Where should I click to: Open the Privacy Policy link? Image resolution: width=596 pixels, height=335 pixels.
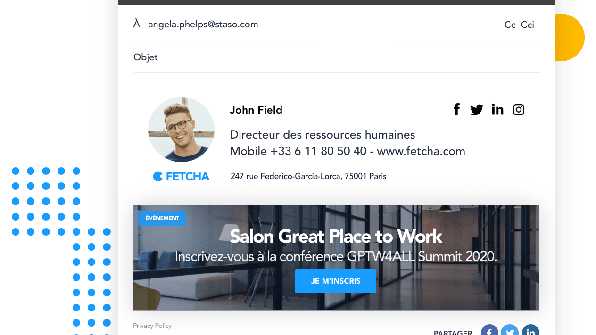pos(152,326)
